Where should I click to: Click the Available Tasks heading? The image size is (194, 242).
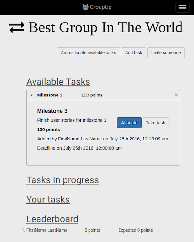(x=58, y=82)
